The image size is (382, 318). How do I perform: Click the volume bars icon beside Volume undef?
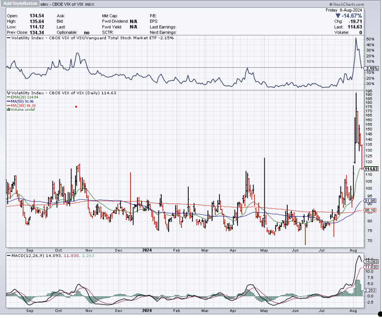(x=9, y=110)
